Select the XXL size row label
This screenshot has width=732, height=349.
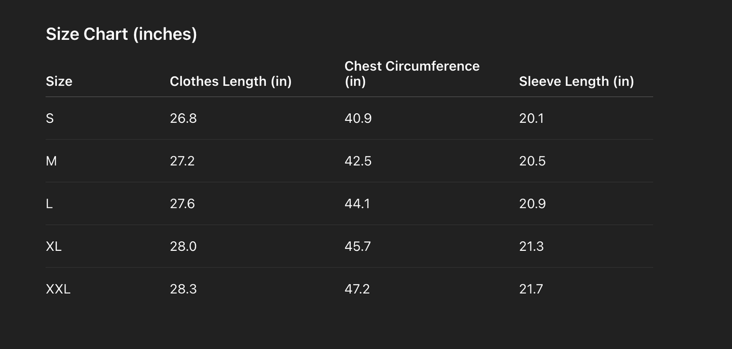[58, 289]
